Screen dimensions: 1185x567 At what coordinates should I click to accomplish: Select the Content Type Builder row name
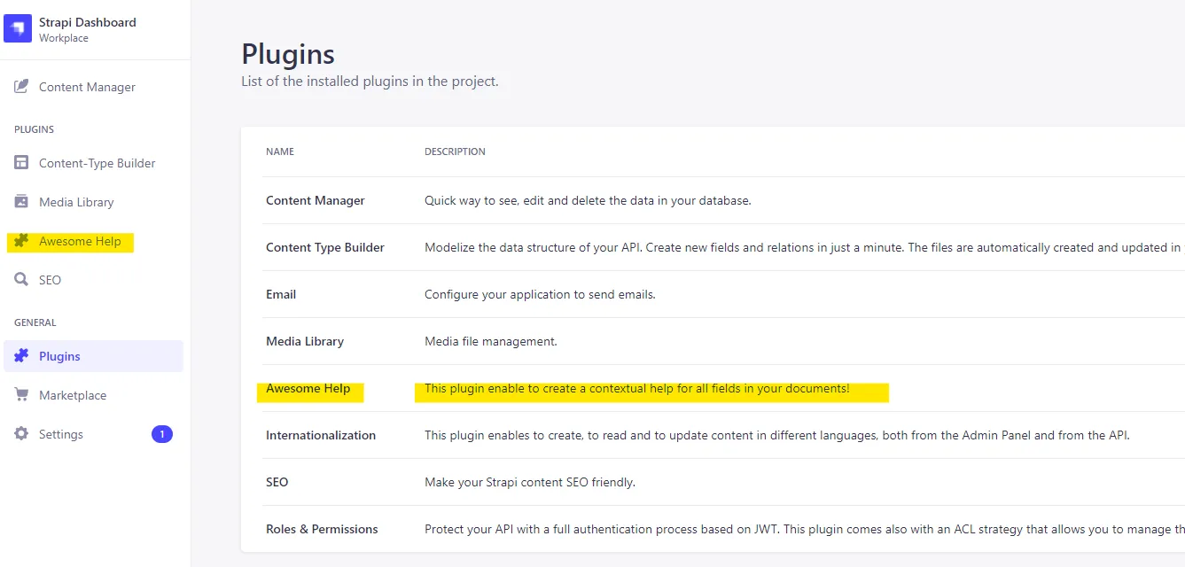pos(325,247)
